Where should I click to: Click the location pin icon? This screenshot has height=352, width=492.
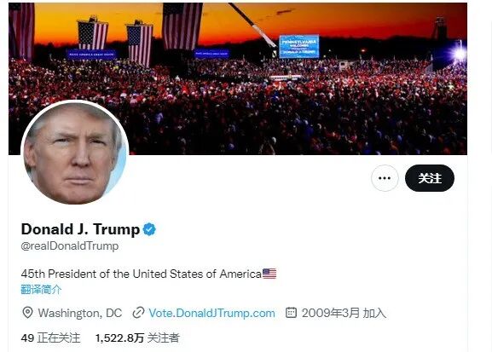point(27,313)
